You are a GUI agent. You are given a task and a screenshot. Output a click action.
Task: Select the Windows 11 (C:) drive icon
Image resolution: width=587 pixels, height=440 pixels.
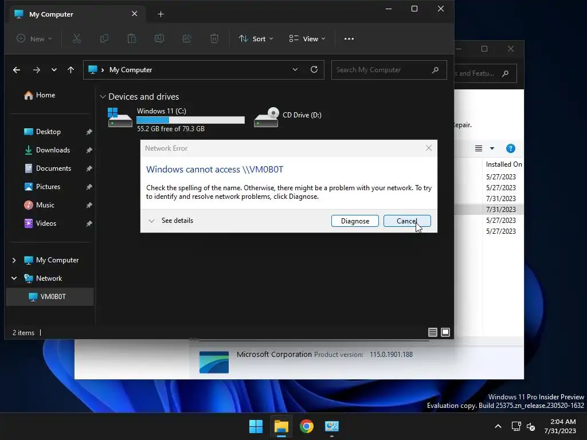tap(120, 118)
